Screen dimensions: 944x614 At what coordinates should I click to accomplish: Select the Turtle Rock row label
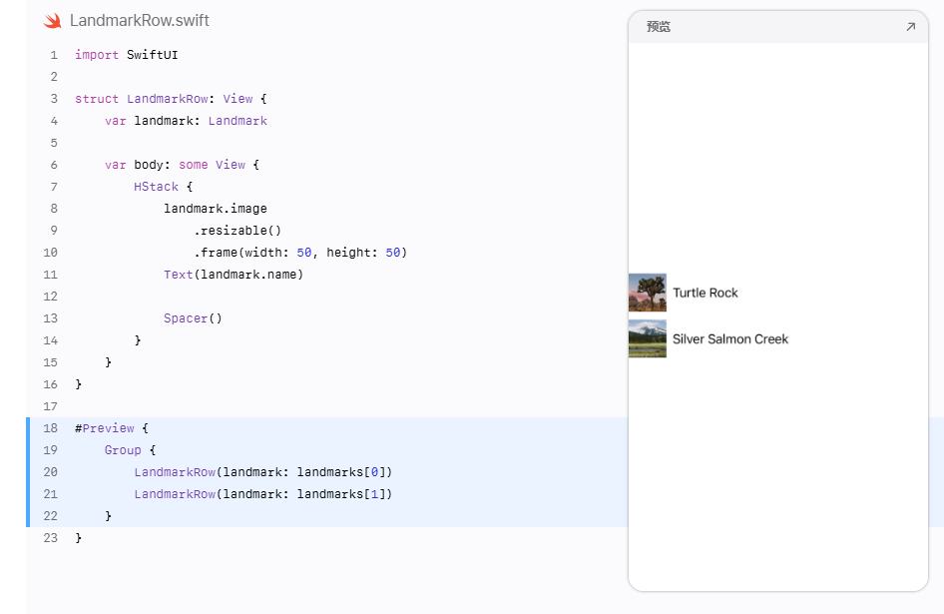pos(705,293)
